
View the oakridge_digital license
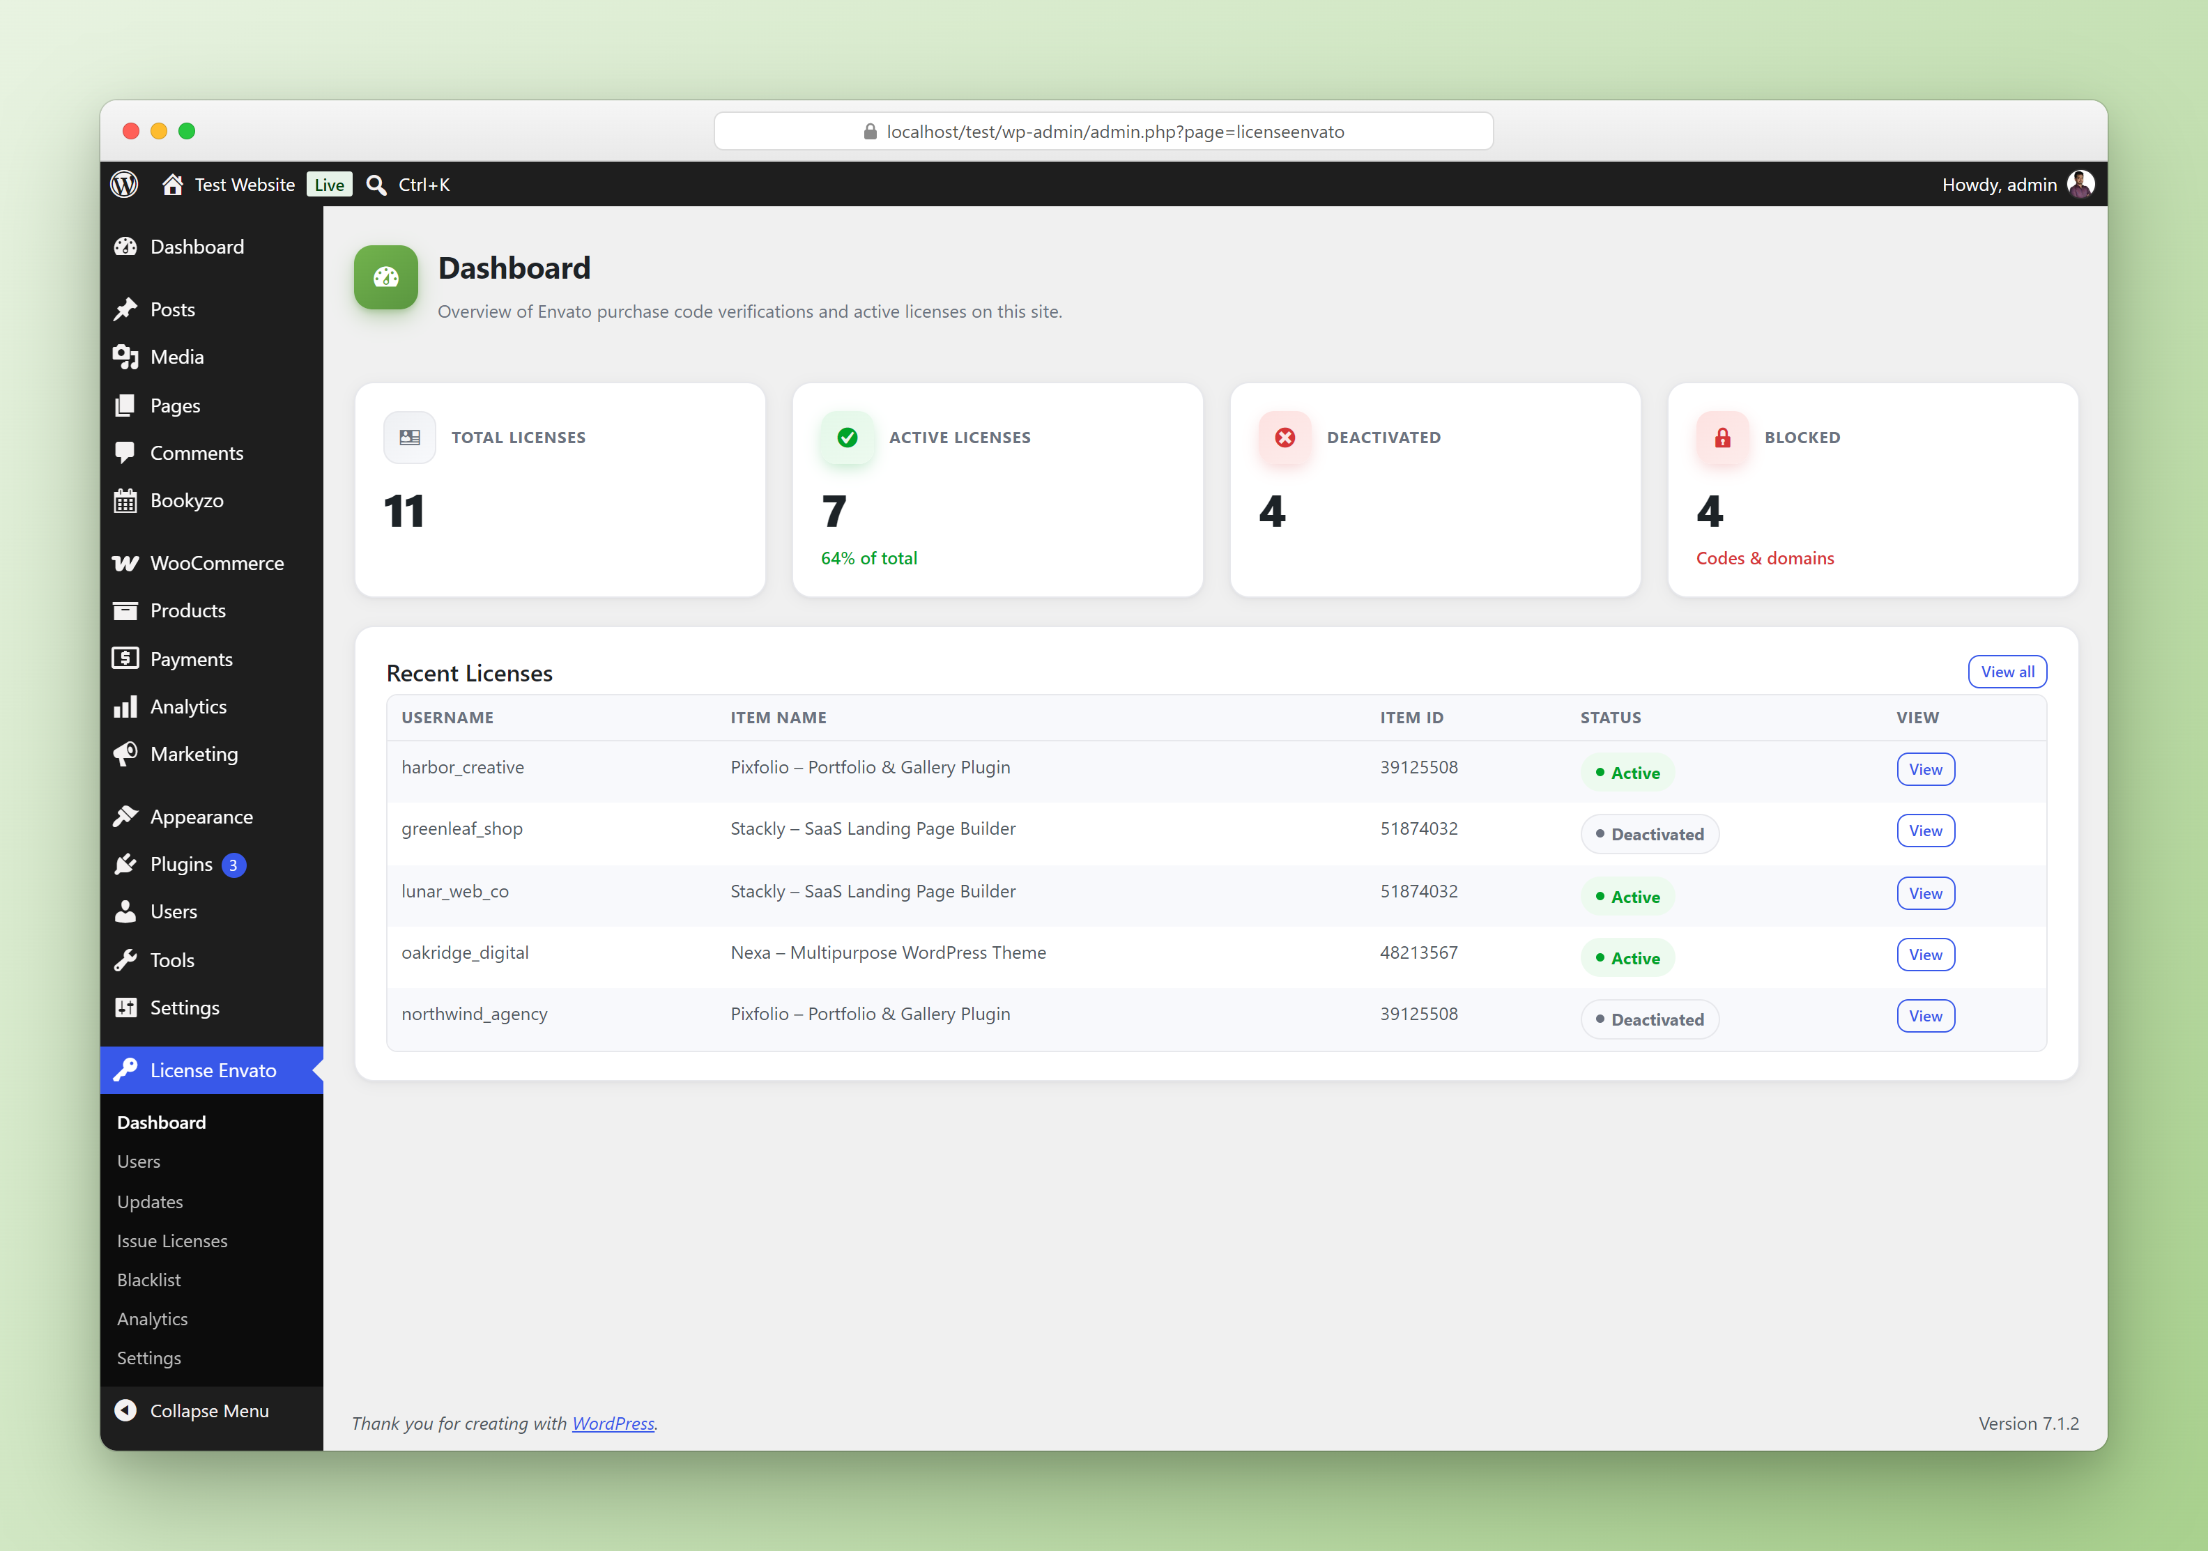tap(1925, 955)
